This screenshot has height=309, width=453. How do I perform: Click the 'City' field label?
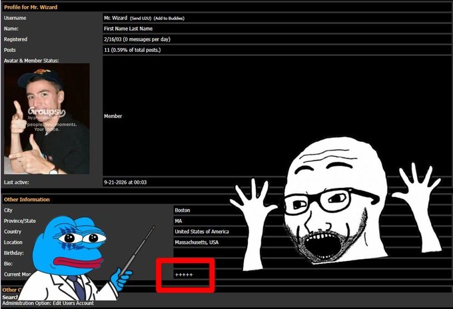tap(8, 210)
